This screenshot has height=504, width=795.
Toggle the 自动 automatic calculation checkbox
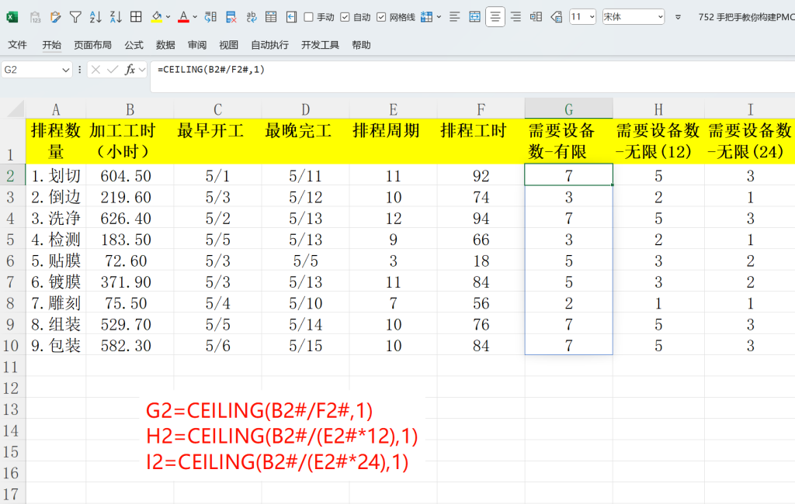[345, 17]
